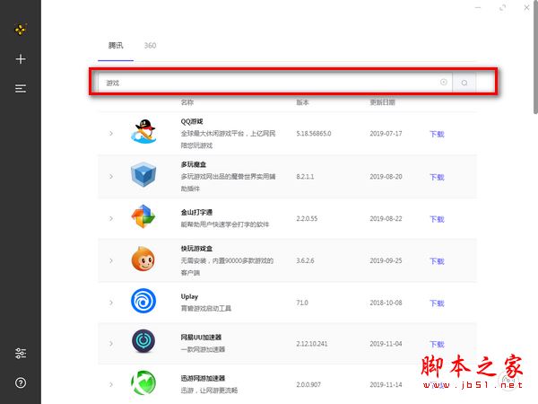The height and width of the screenshot is (404, 538).
Task: Expand the 迅游网游加速器 row chevron
Action: [x=111, y=385]
